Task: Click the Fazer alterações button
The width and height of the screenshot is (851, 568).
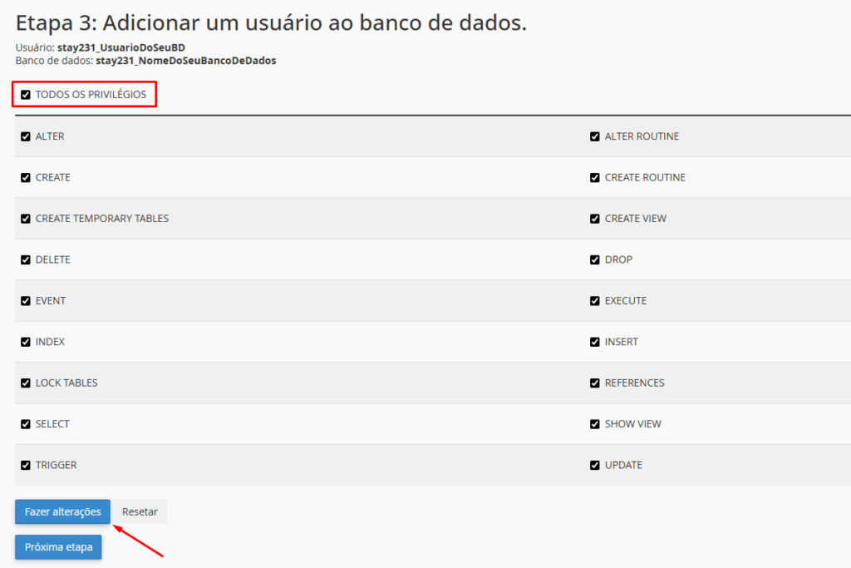Action: point(62,511)
